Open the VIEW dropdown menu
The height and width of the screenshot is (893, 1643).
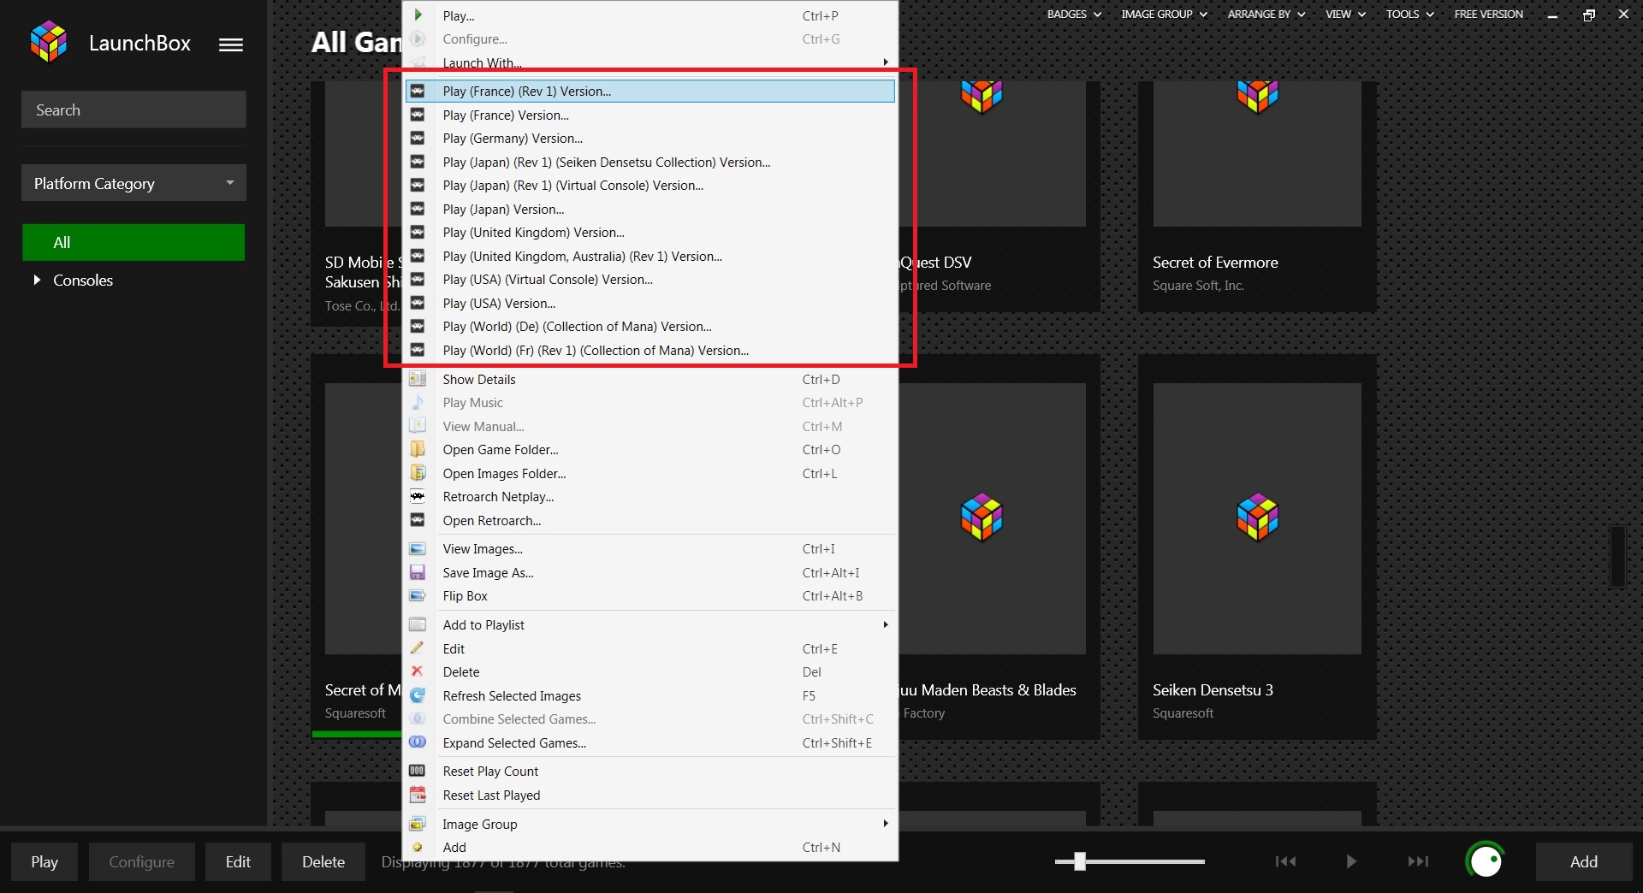pyautogui.click(x=1345, y=14)
